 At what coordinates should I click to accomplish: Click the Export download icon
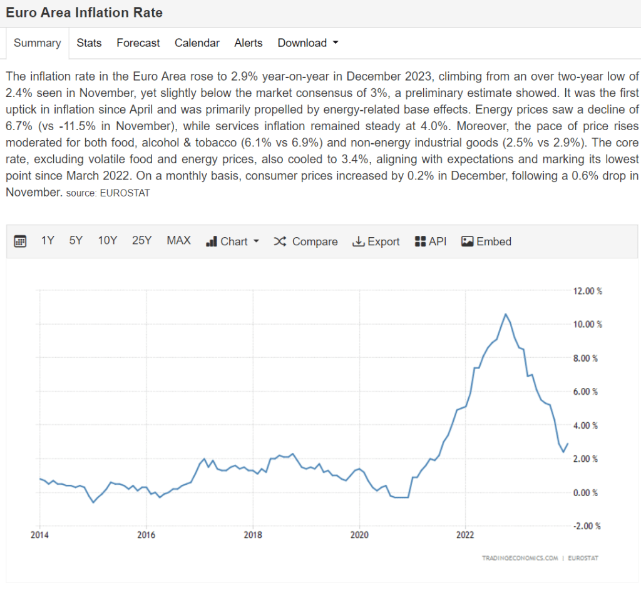[359, 241]
